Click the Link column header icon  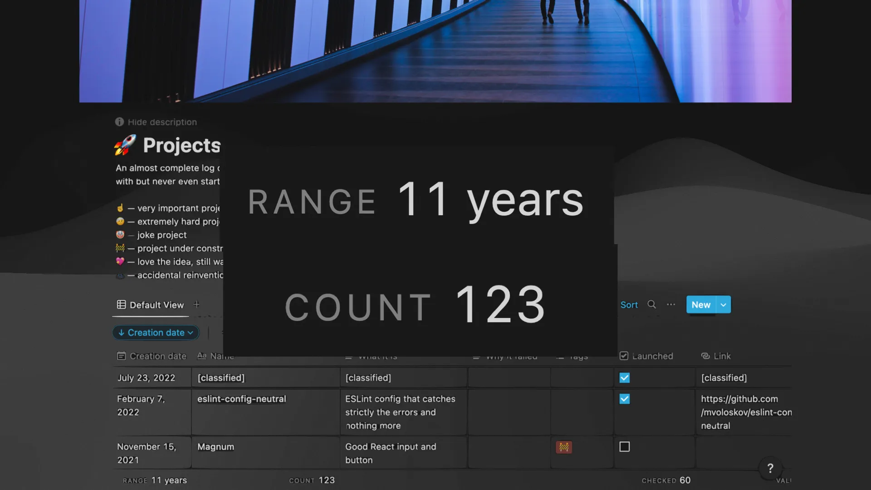click(x=705, y=356)
